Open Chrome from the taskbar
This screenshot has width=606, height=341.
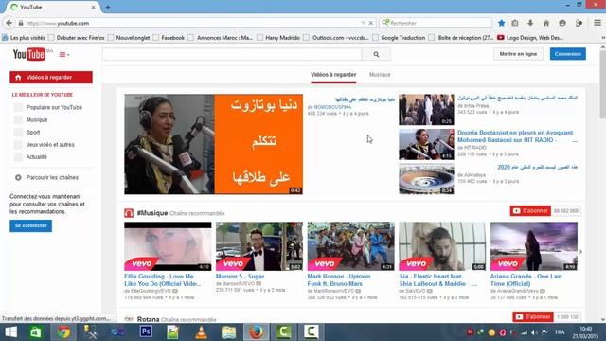point(63,332)
